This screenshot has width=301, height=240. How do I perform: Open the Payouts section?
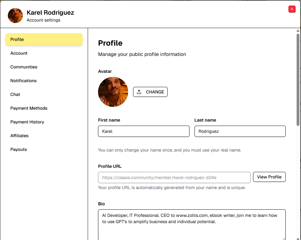coord(18,149)
